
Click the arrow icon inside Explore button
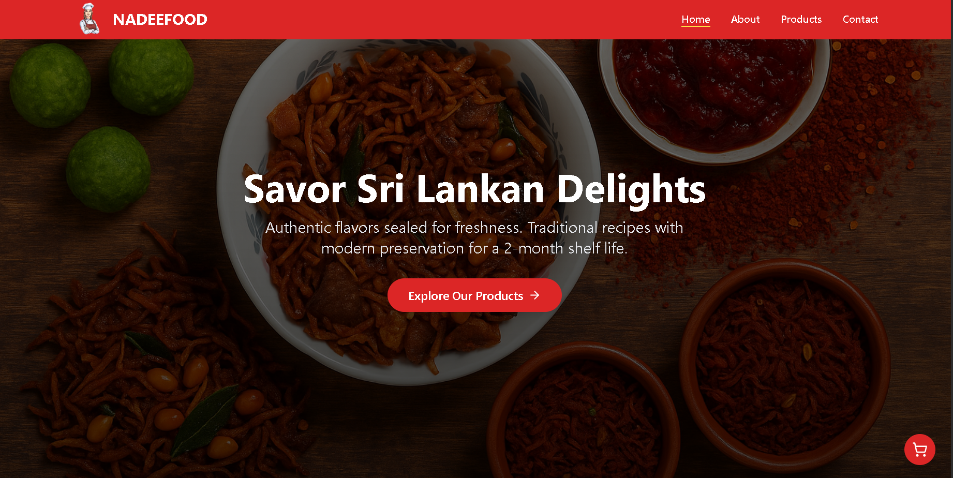coord(535,295)
